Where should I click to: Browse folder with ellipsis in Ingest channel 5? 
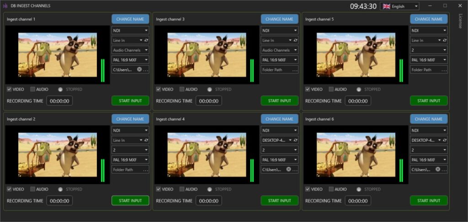coord(444,70)
